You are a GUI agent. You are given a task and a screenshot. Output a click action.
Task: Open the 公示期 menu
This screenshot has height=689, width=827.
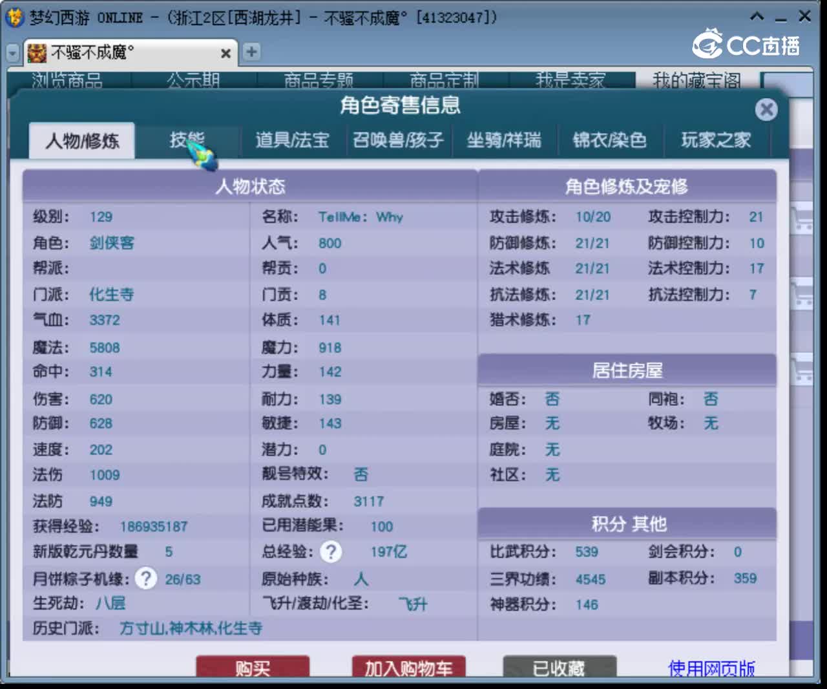193,80
